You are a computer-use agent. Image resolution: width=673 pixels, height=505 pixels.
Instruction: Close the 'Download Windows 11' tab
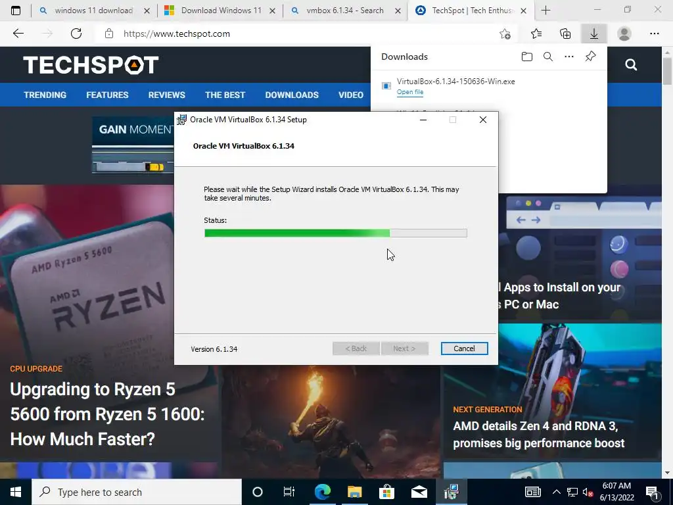pyautogui.click(x=272, y=11)
